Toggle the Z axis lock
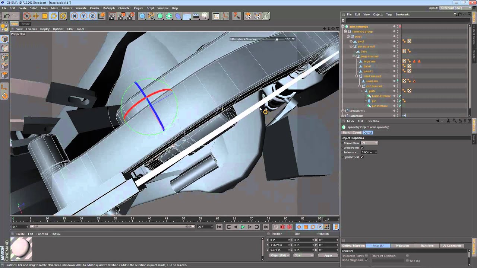The image size is (477, 268). pyautogui.click(x=92, y=16)
